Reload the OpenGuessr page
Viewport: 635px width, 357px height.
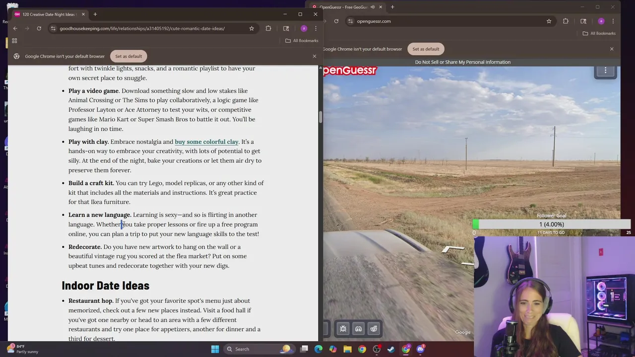click(x=336, y=21)
